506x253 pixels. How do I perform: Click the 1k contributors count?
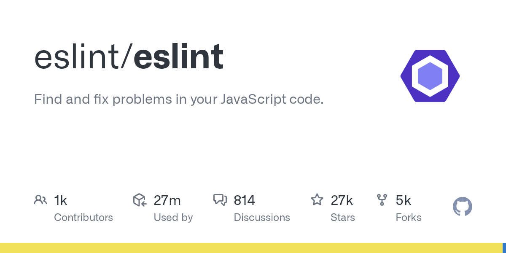[61, 200]
